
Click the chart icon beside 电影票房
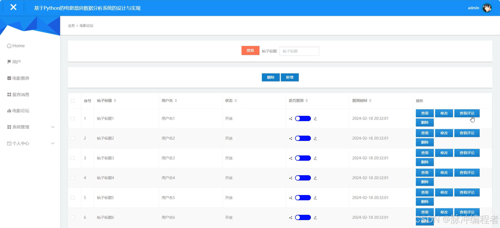coord(9,78)
